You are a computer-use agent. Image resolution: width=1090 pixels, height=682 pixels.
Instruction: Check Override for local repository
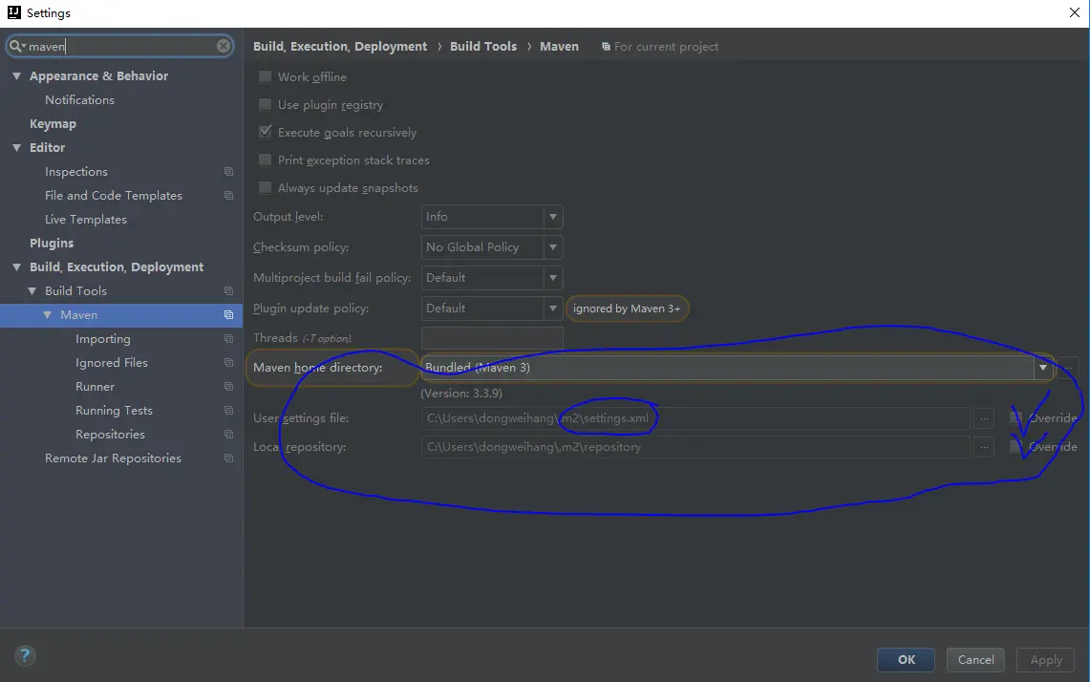1015,446
